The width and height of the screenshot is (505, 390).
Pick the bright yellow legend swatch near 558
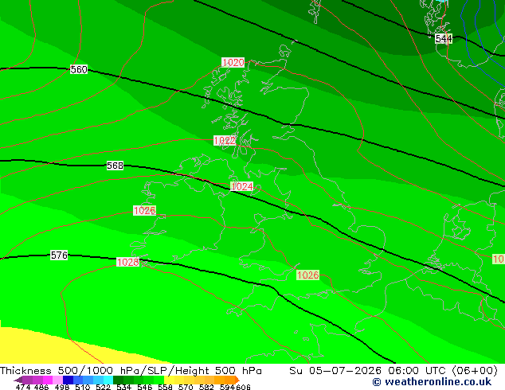pos(169,380)
